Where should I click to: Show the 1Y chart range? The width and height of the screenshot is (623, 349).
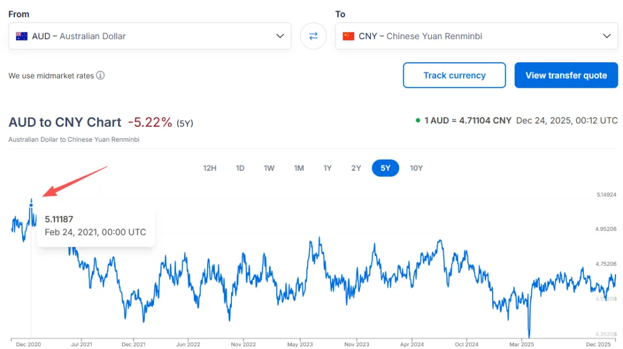[x=328, y=168]
